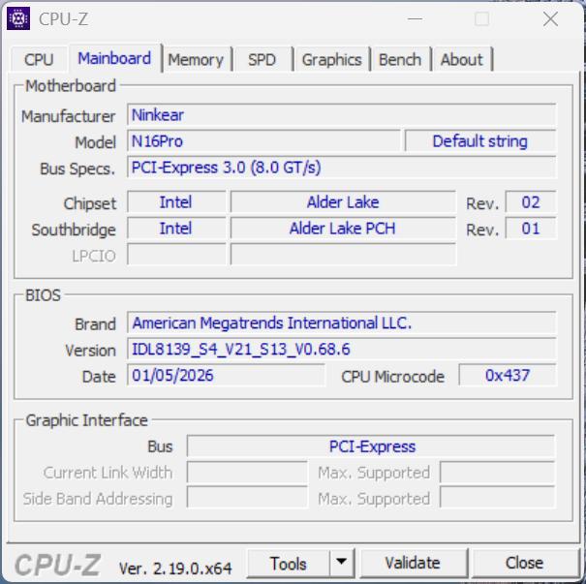
Task: Click the Southbridge label
Action: click(x=74, y=230)
